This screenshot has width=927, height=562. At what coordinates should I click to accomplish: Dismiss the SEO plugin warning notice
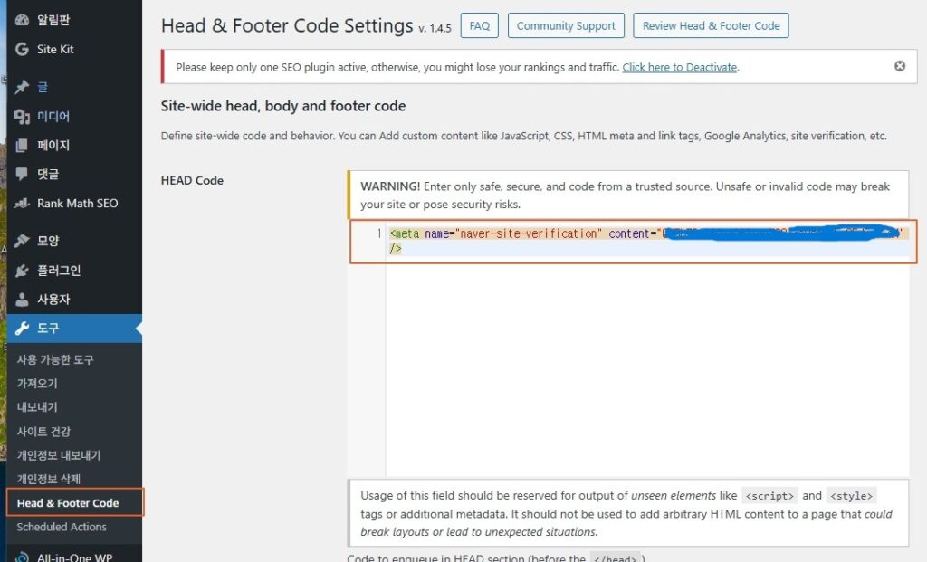[899, 65]
